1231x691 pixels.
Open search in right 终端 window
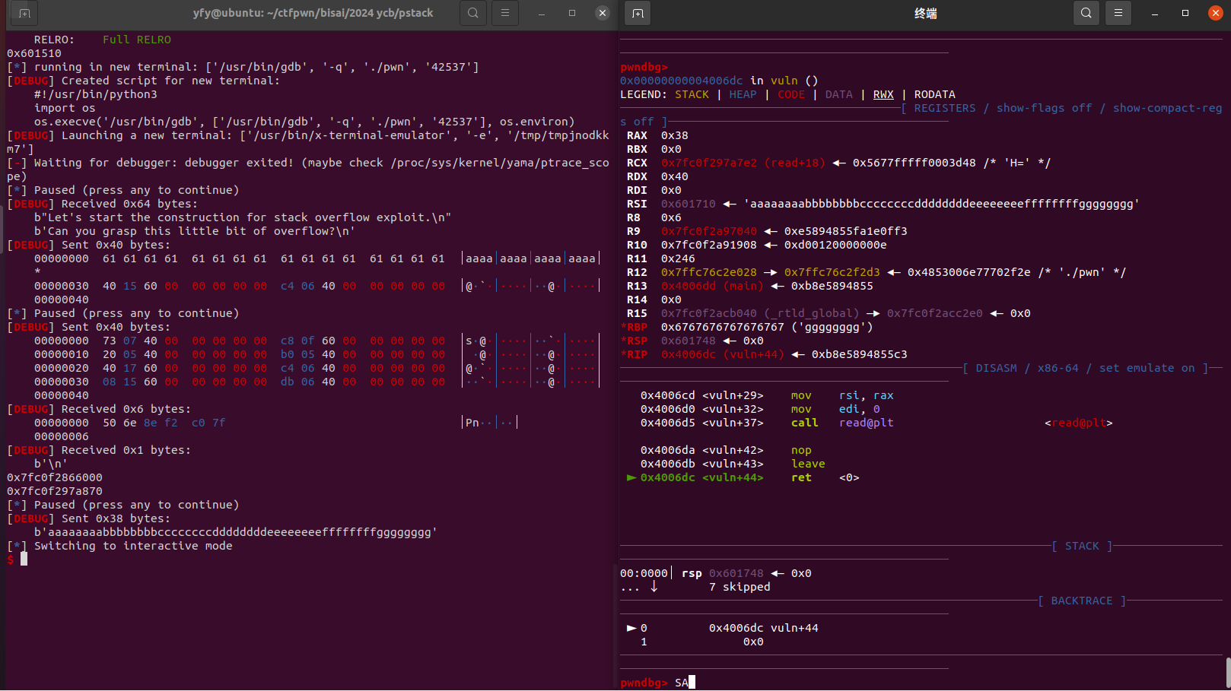tap(1086, 13)
